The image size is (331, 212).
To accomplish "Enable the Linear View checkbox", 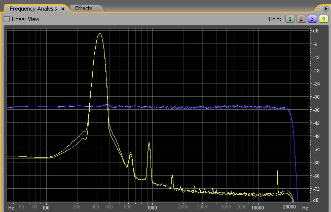I will (7, 19).
